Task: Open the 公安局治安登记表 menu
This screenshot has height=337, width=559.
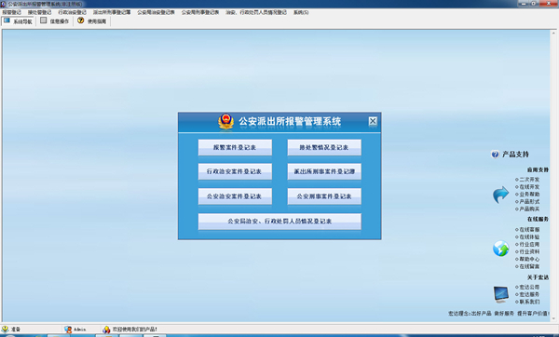Action: tap(157, 12)
